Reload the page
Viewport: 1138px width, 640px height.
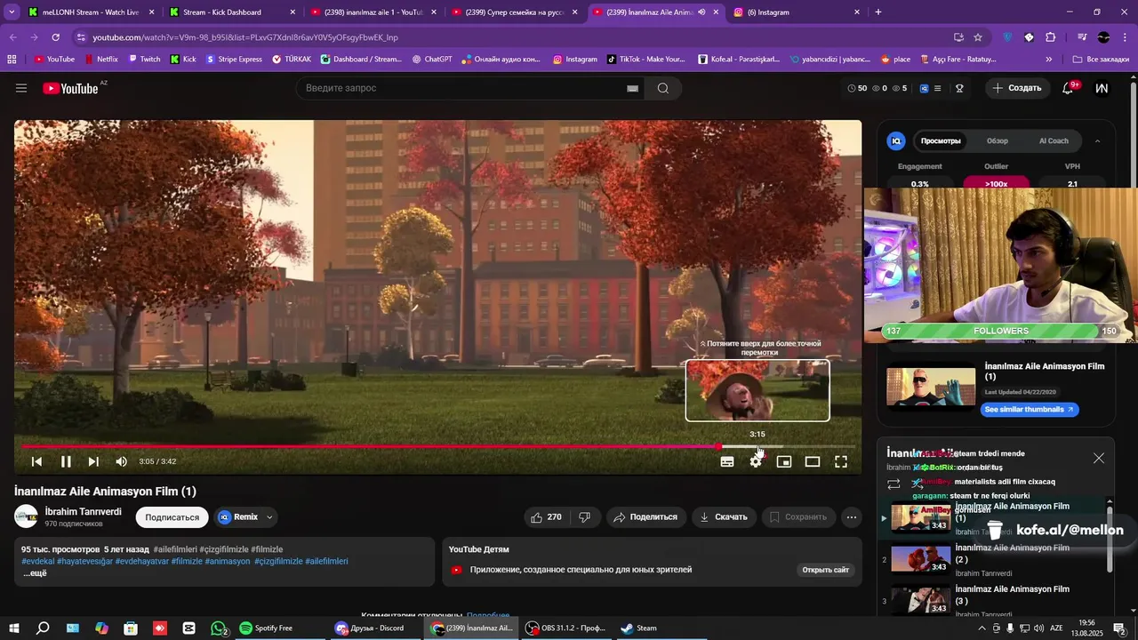[55, 37]
